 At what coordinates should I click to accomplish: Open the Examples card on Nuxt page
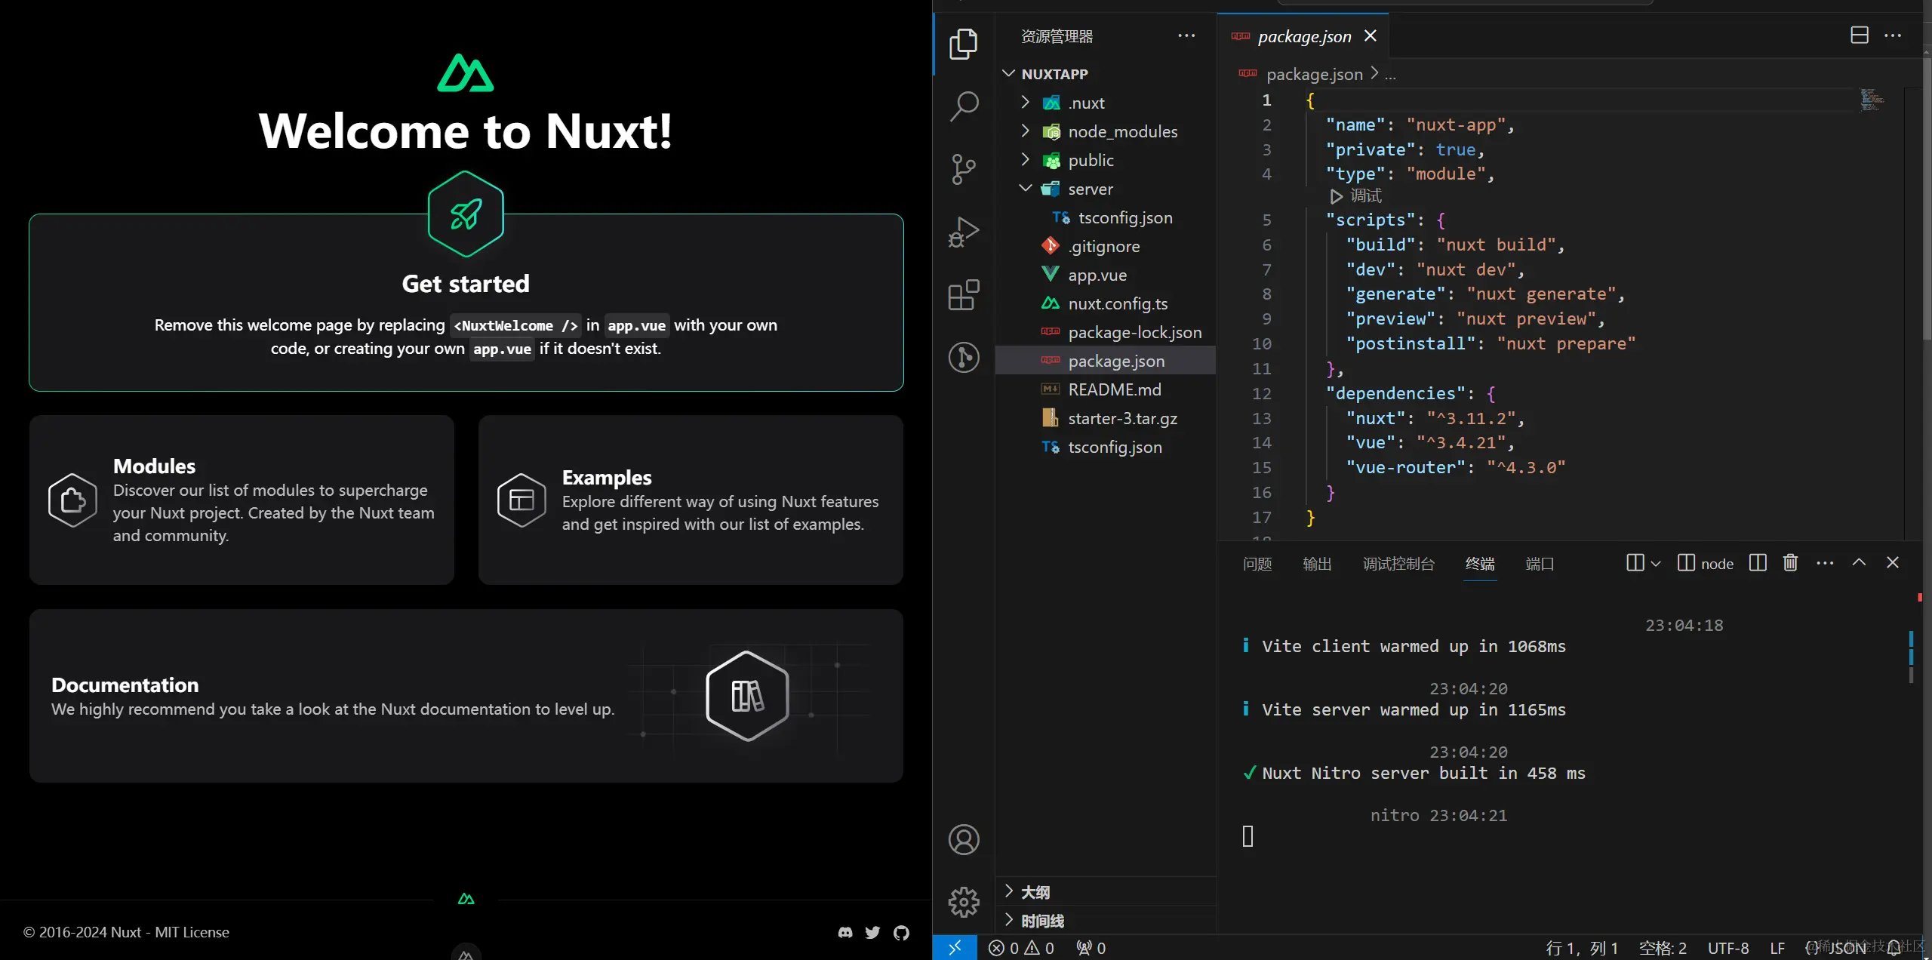tap(691, 500)
